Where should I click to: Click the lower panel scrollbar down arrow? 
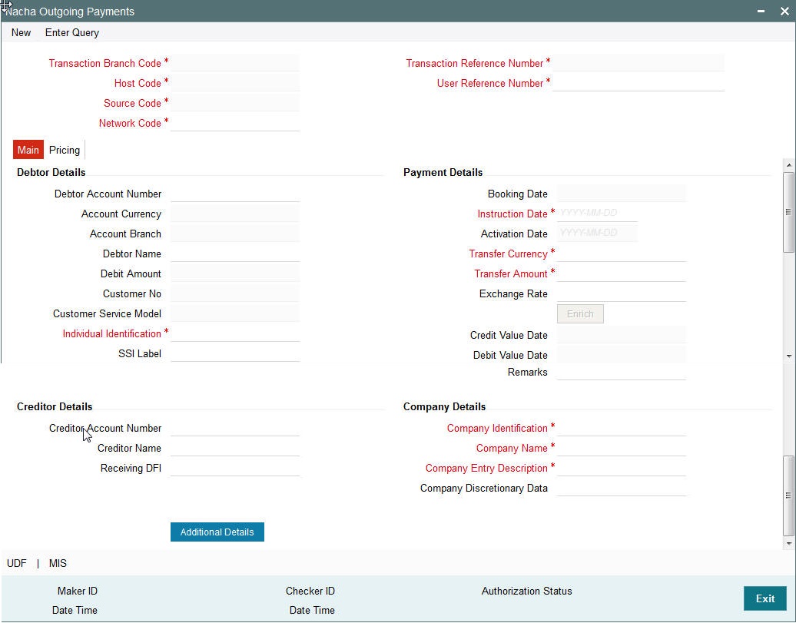click(x=788, y=543)
